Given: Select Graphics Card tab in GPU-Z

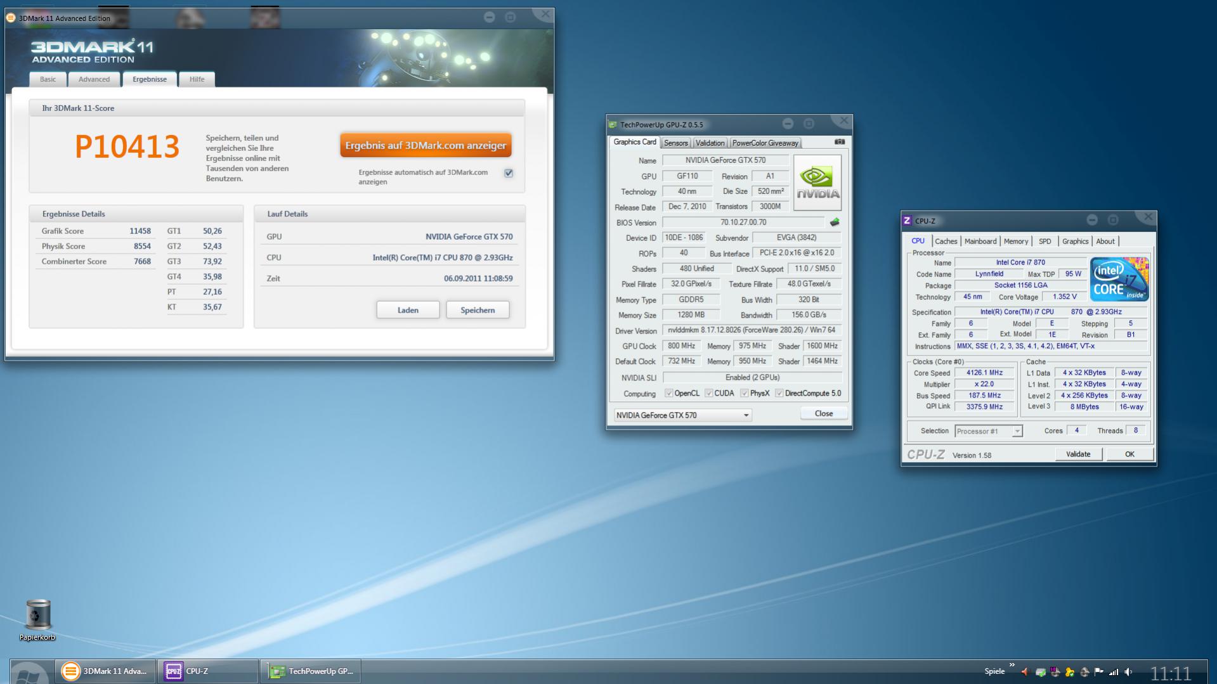Looking at the screenshot, I should [635, 142].
